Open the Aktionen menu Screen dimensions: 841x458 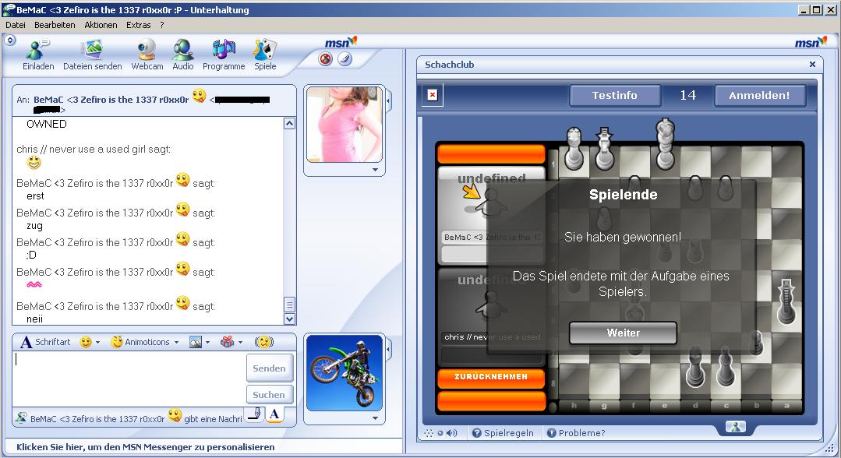(101, 25)
